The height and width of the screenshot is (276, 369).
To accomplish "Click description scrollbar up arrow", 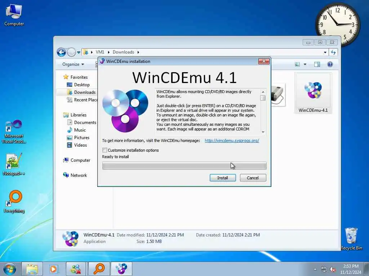I will (263, 92).
